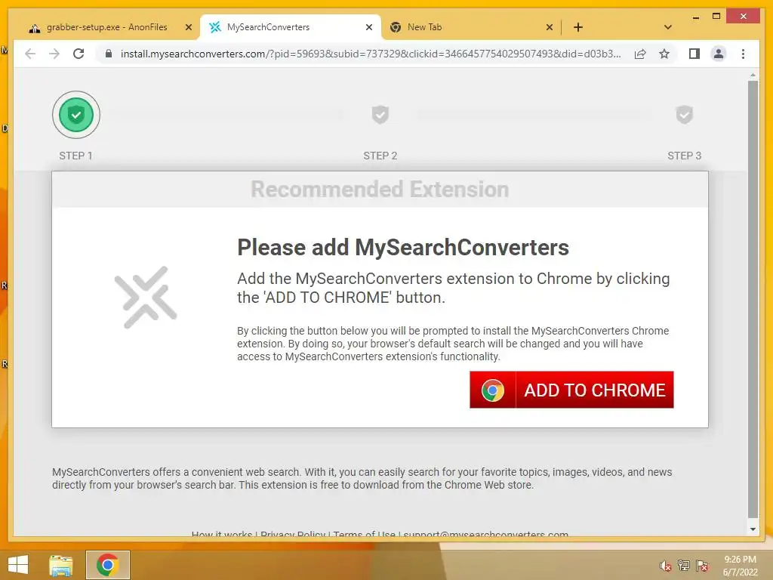Click the address bar URL field
This screenshot has height=580, width=773.
coord(370,54)
